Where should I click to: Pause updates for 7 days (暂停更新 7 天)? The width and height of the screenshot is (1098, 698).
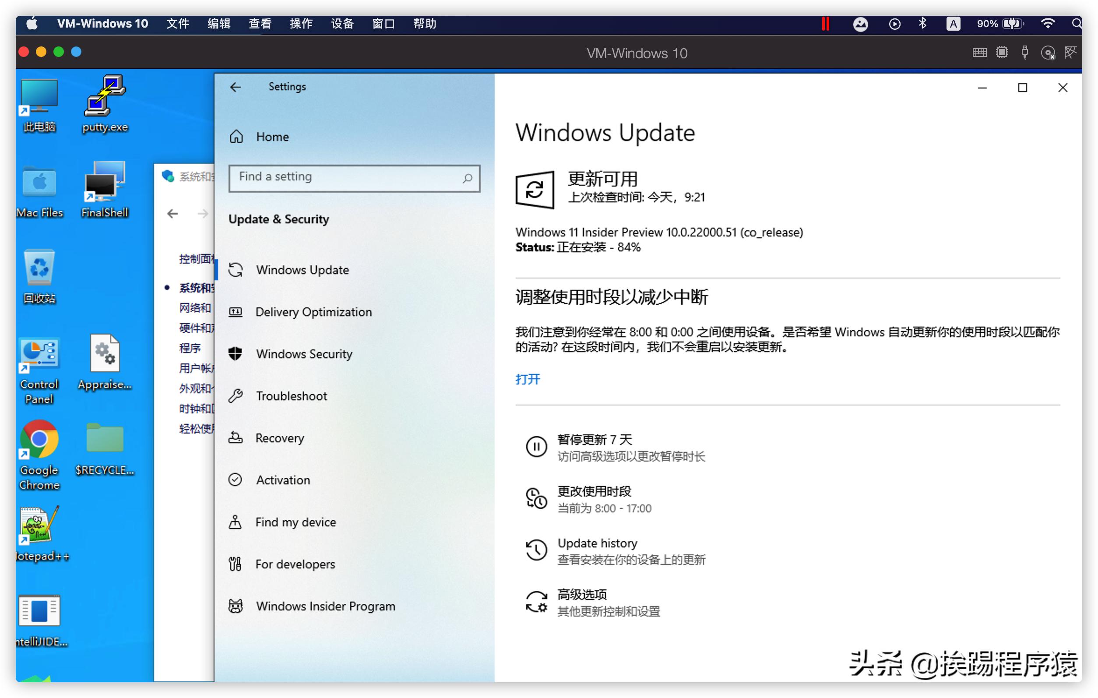point(595,439)
